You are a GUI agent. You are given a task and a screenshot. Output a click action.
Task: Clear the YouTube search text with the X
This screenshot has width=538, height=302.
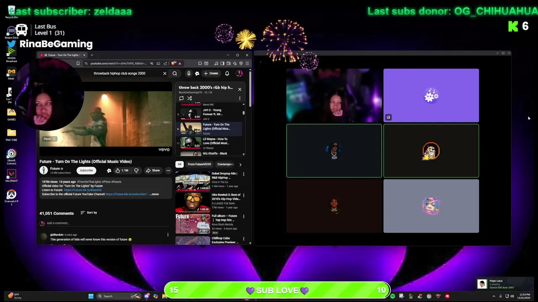tap(165, 73)
